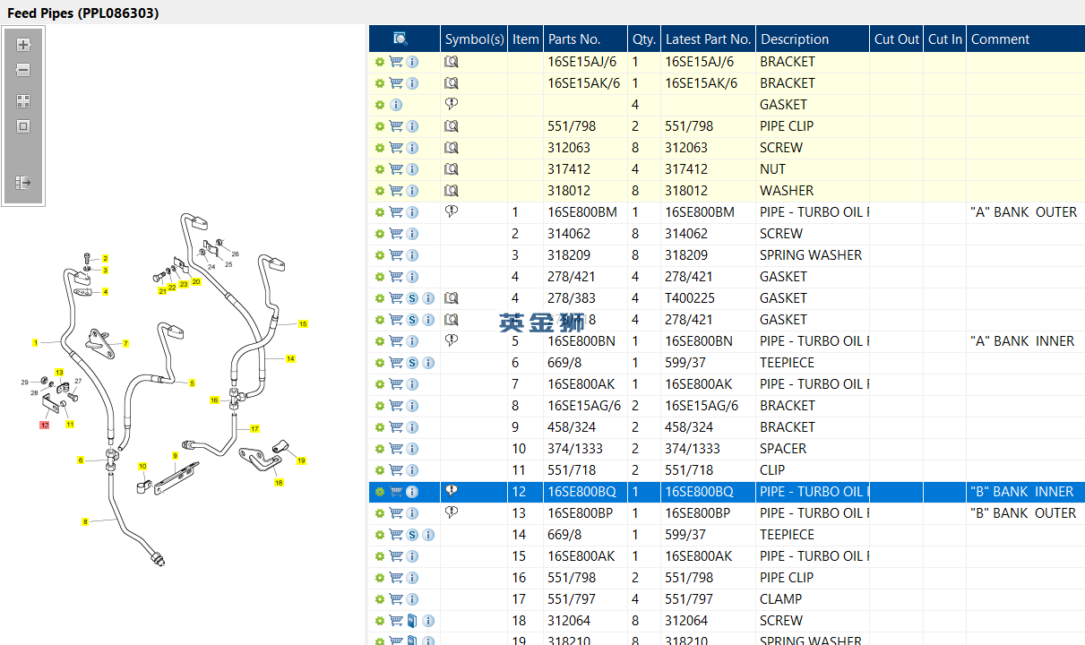Select callout 8 in the diagram
Screen dimensions: 1085x645
pos(85,521)
